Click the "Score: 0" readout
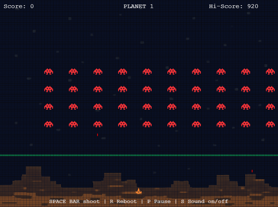The height and width of the screenshot is (207, 278). 19,6
